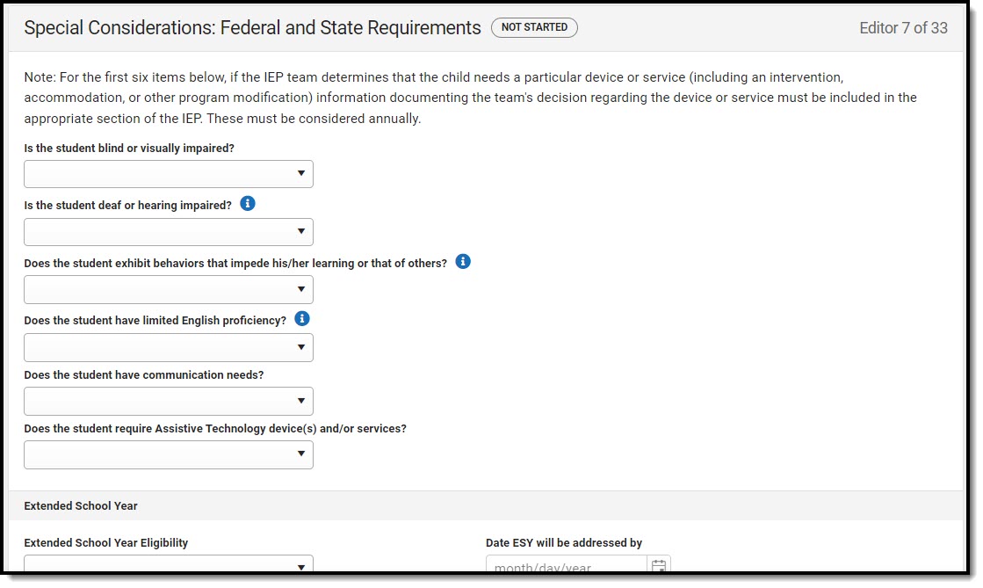Click info icon next to behaviors question
This screenshot has height=588, width=983.
(x=463, y=262)
